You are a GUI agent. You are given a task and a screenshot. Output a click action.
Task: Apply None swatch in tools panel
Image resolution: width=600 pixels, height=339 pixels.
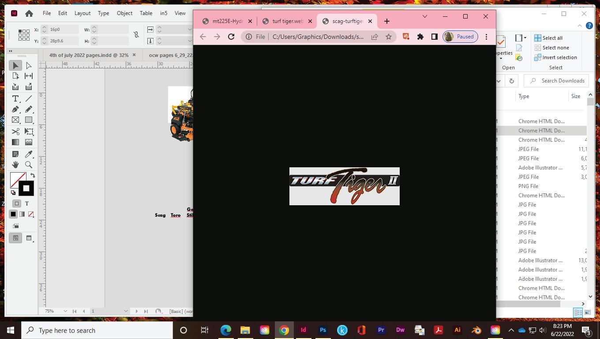coord(31,215)
